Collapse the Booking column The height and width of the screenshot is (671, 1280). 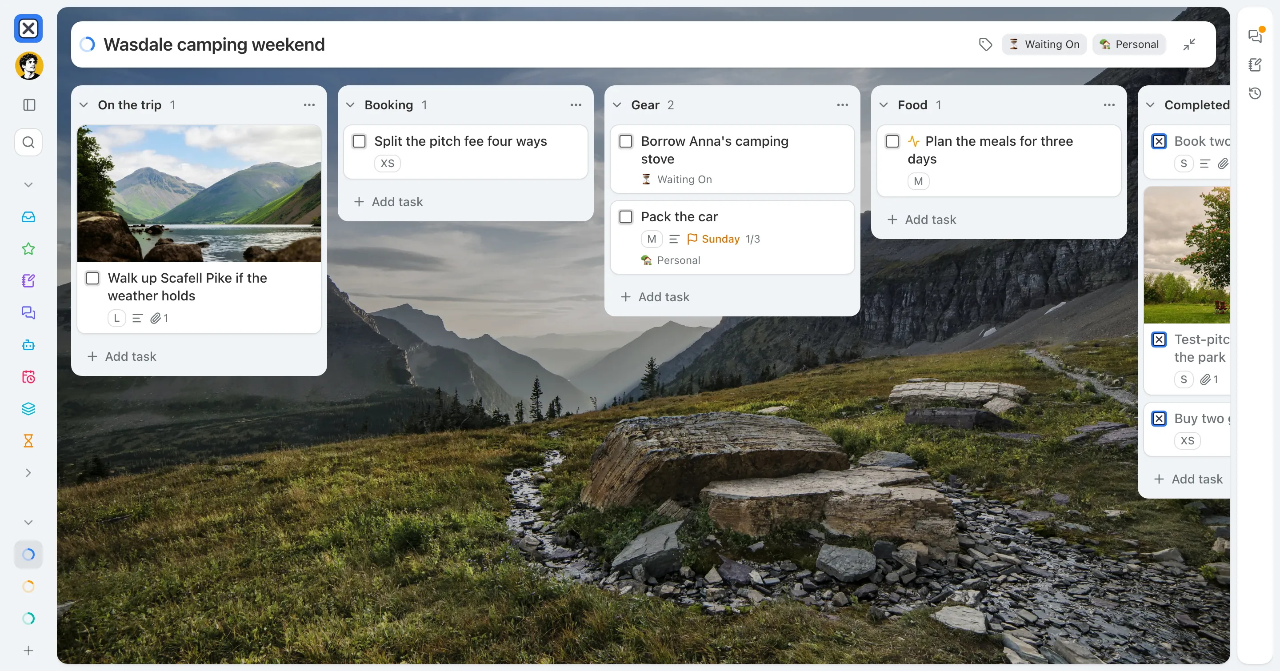coord(350,105)
